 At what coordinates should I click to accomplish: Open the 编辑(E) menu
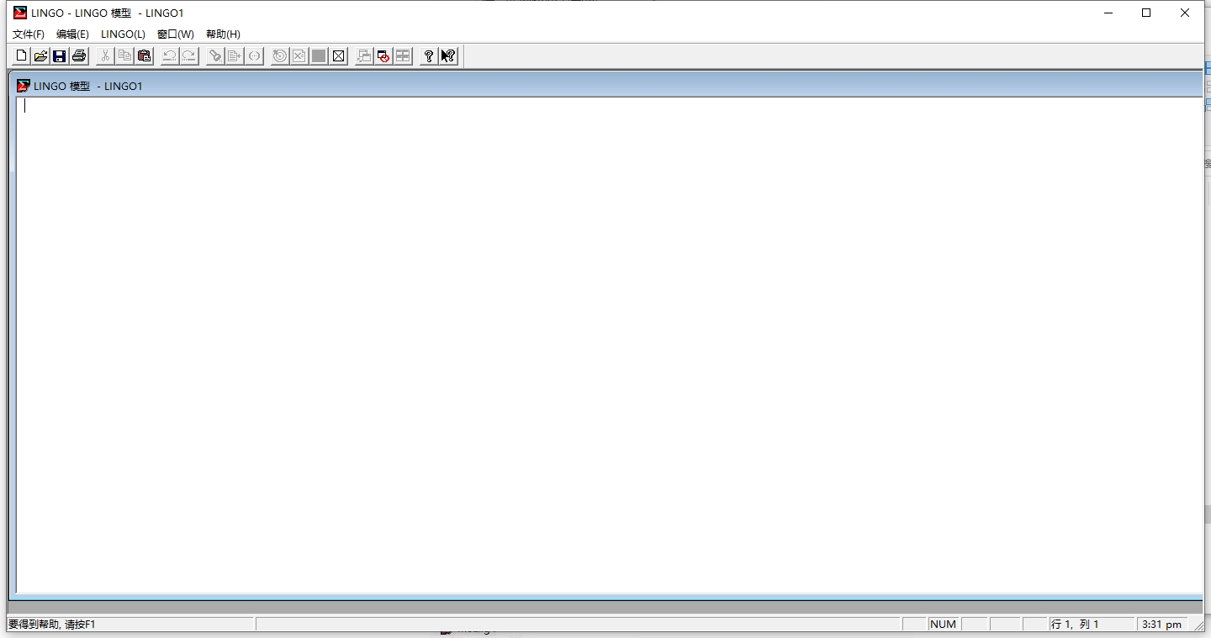[x=72, y=34]
